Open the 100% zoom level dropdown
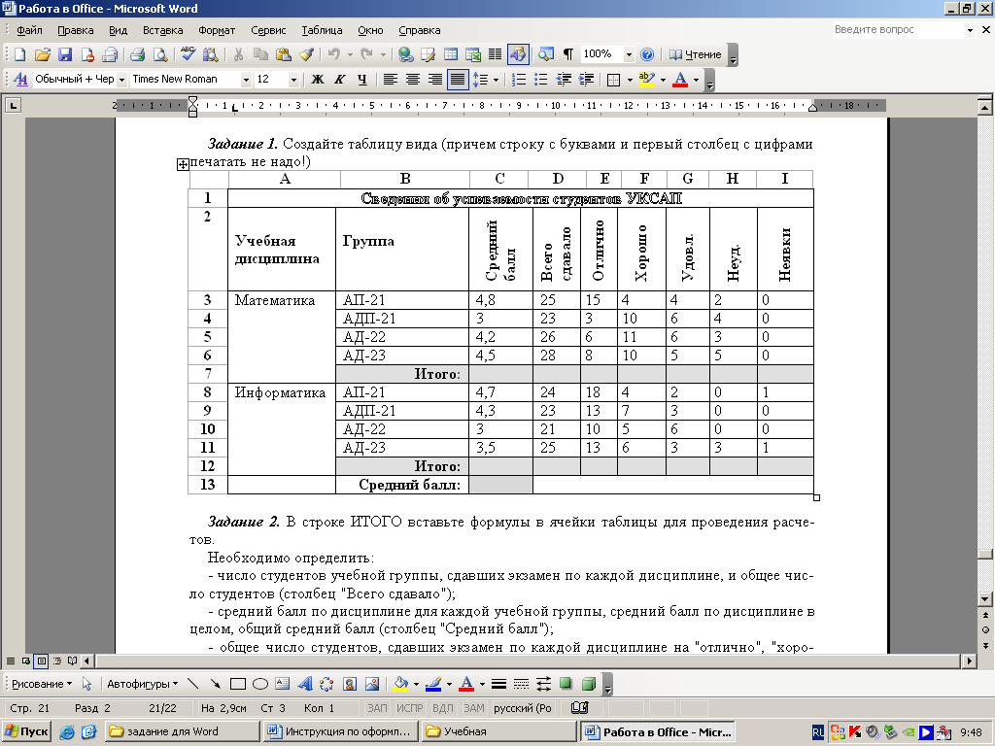This screenshot has height=746, width=995. 629,54
